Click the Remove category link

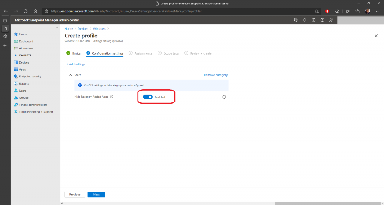click(216, 75)
